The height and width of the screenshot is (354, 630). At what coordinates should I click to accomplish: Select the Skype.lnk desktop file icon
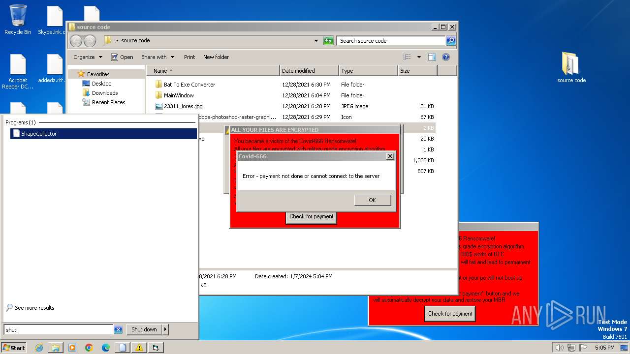tap(53, 20)
